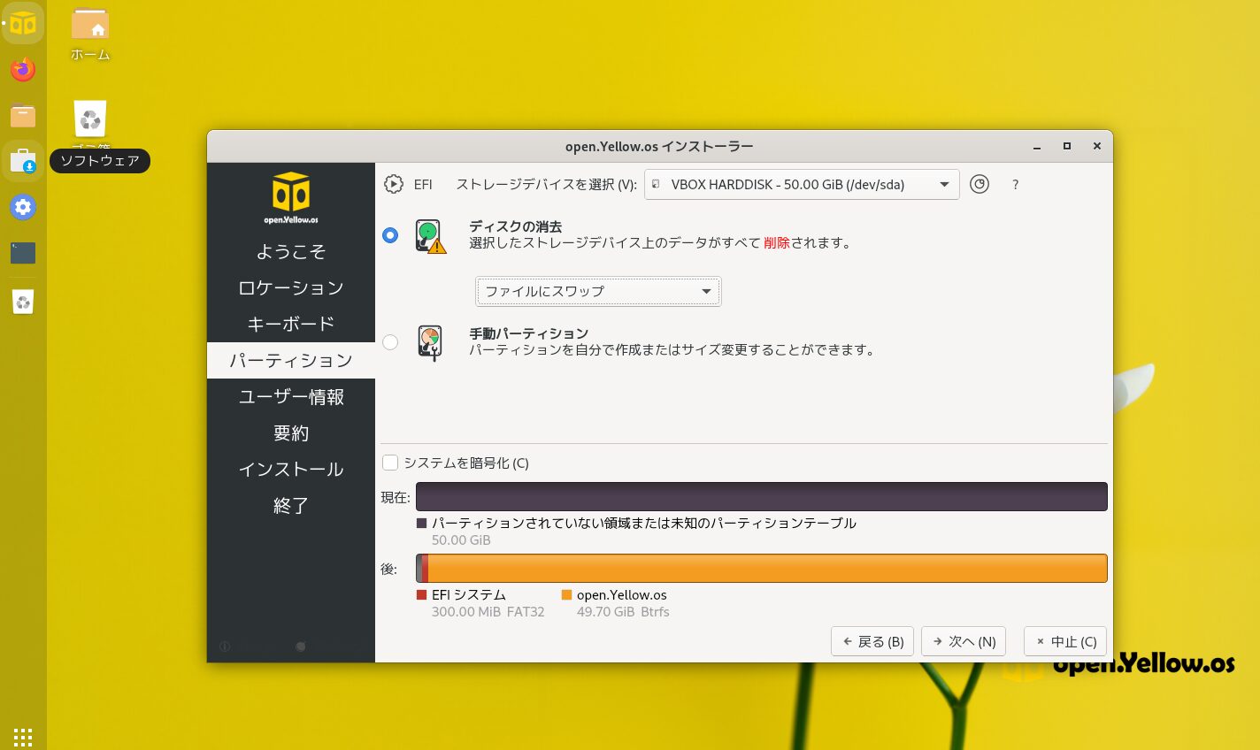Image resolution: width=1260 pixels, height=750 pixels.
Task: Open Firefox from the dock
Action: click(x=23, y=69)
